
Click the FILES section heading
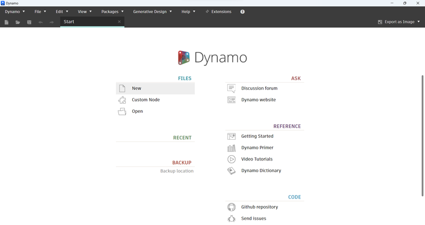(184, 78)
